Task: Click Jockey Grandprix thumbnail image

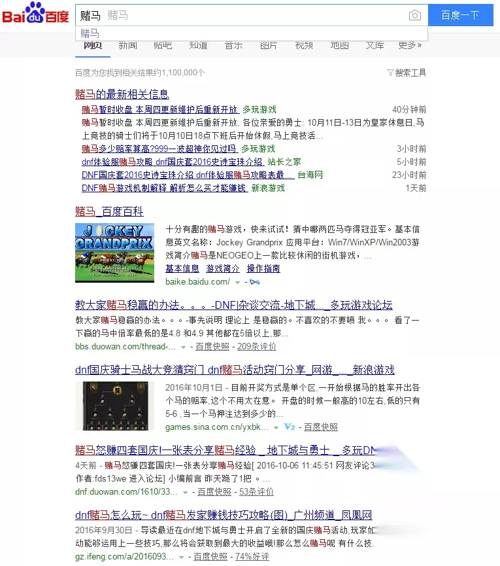Action: [114, 253]
